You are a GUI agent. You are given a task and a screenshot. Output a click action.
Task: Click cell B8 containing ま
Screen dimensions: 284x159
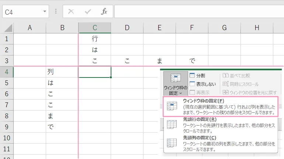click(x=62, y=116)
